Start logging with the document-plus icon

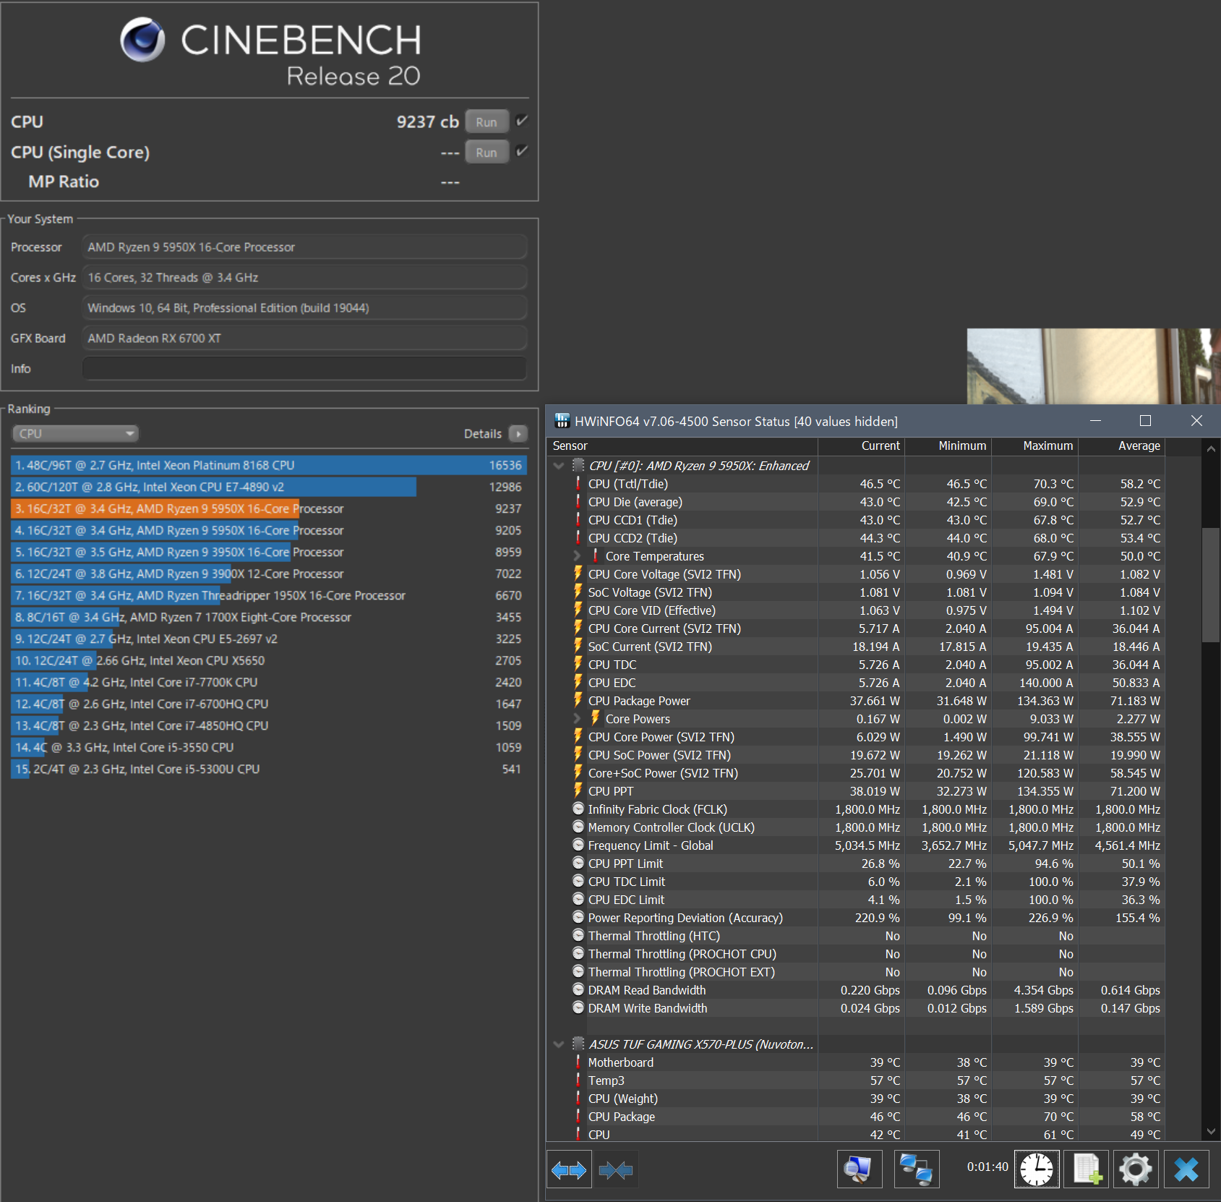[x=1087, y=1169]
